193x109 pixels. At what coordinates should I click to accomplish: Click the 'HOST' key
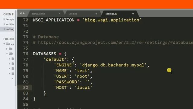pos(61,88)
